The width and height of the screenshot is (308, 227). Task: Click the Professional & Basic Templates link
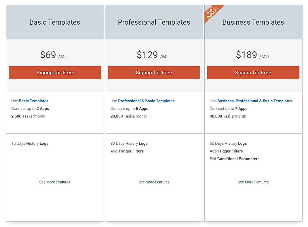point(146,101)
